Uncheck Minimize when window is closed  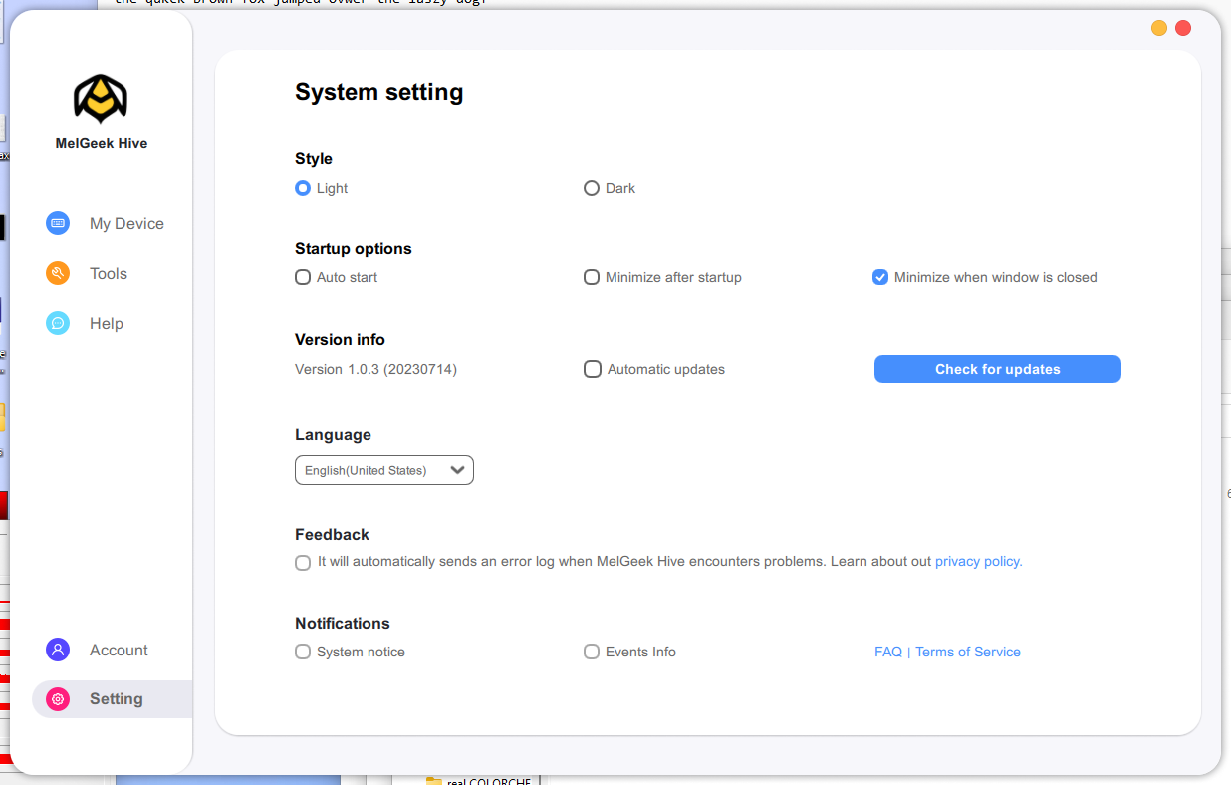(880, 277)
